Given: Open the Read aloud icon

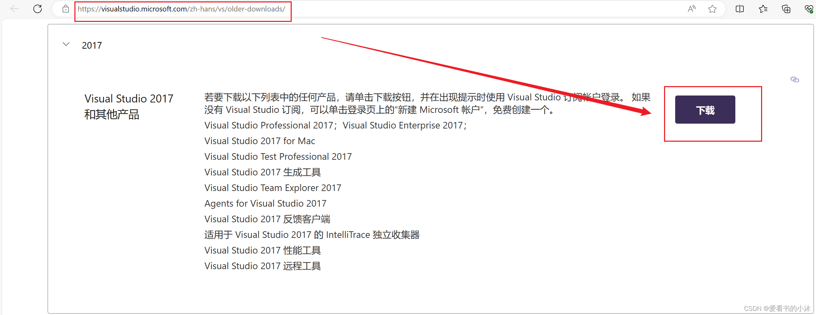Looking at the screenshot, I should click(x=692, y=9).
